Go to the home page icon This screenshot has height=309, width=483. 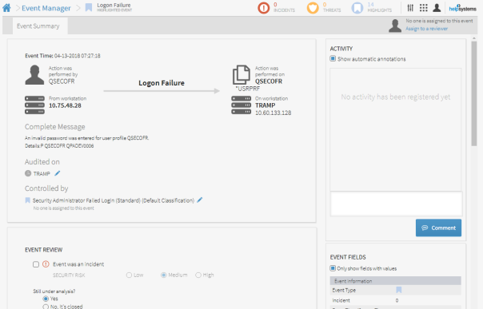pyautogui.click(x=6, y=8)
